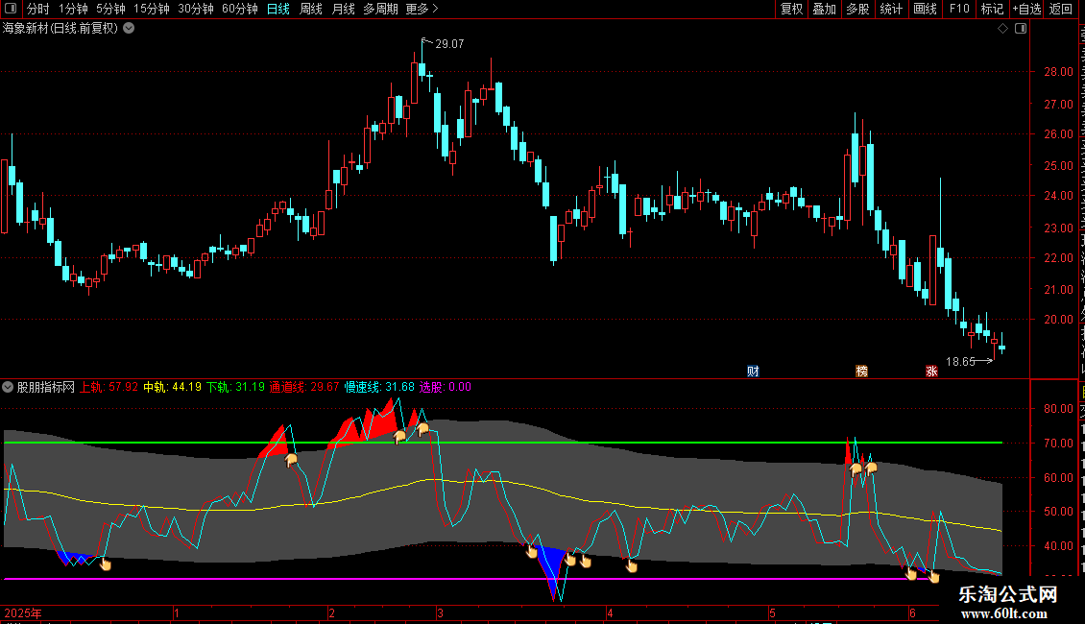
Task: Select the 1分钟 period
Action: pyautogui.click(x=73, y=9)
